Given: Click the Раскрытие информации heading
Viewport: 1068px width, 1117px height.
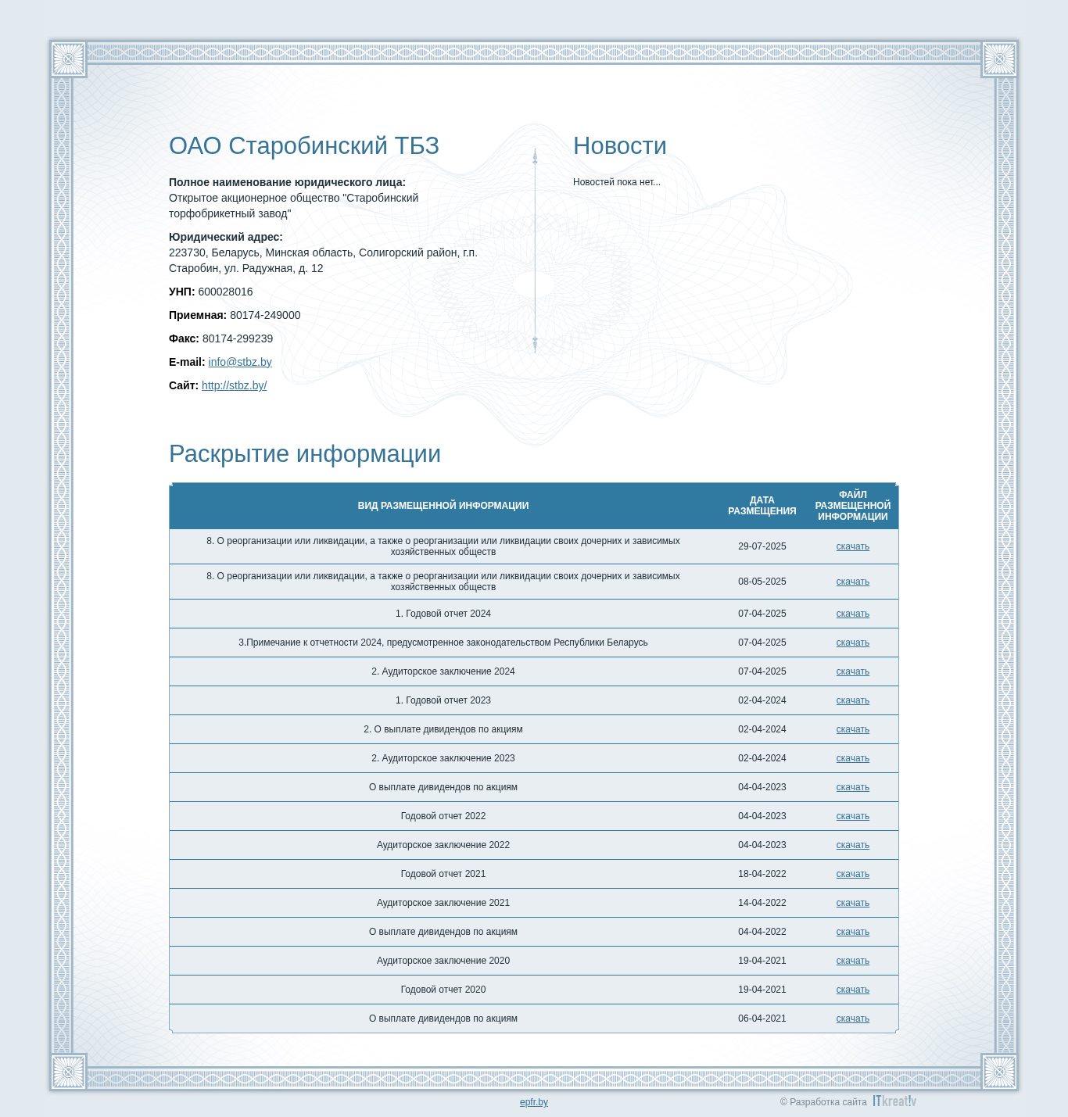Looking at the screenshot, I should click(x=305, y=454).
